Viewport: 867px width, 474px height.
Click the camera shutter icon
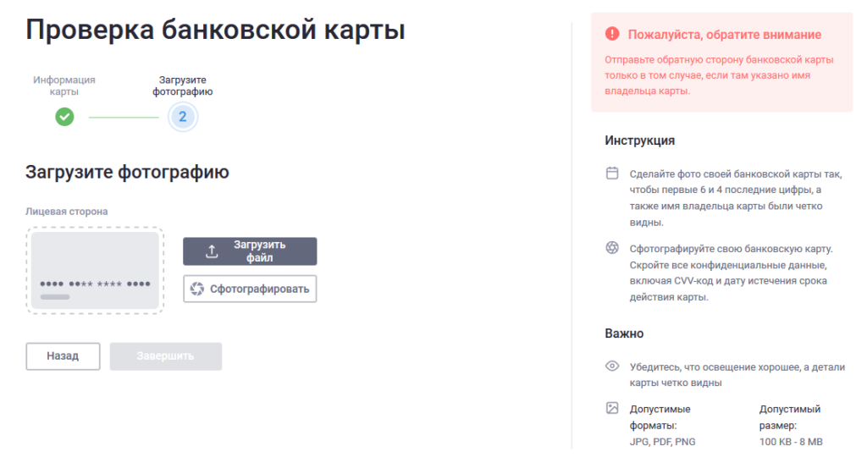[x=197, y=289]
